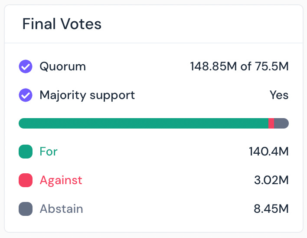Click the Majority support checkmark icon

point(26,95)
